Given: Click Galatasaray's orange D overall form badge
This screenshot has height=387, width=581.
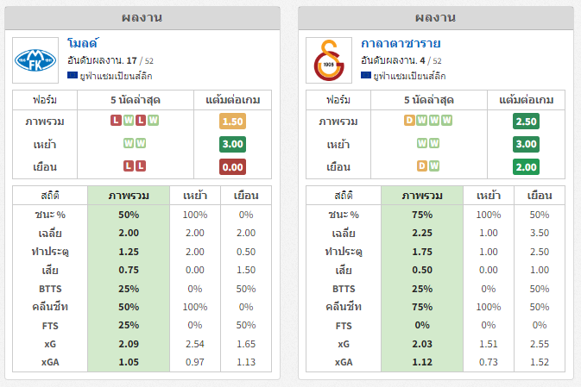Looking at the screenshot, I should click(x=409, y=121).
